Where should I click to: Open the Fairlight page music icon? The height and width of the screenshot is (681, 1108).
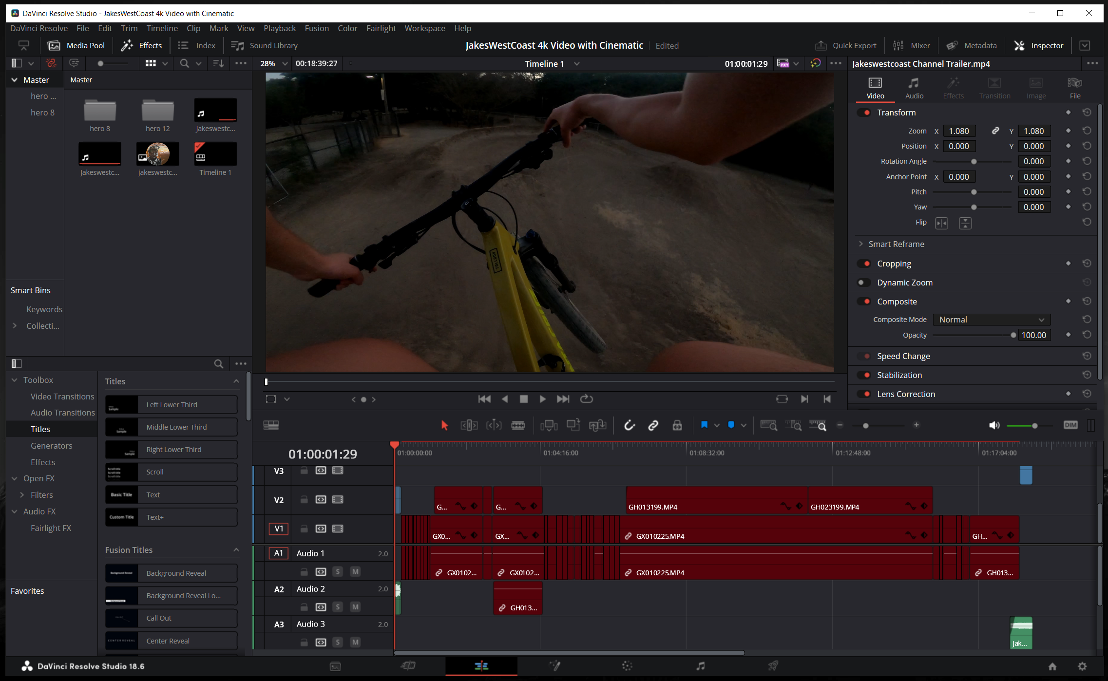700,666
